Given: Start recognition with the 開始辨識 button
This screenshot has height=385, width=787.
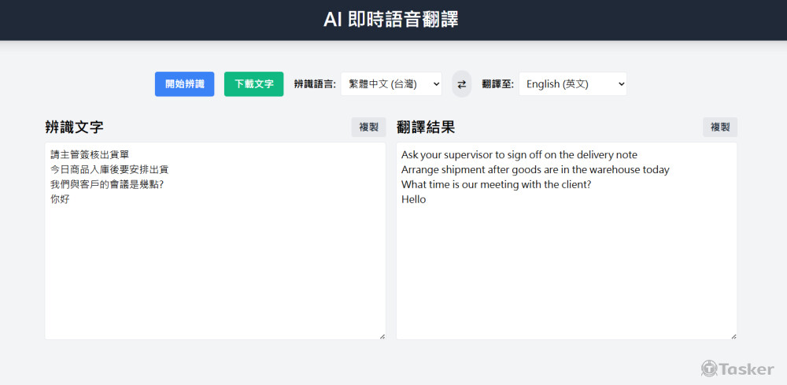Looking at the screenshot, I should click(x=184, y=84).
